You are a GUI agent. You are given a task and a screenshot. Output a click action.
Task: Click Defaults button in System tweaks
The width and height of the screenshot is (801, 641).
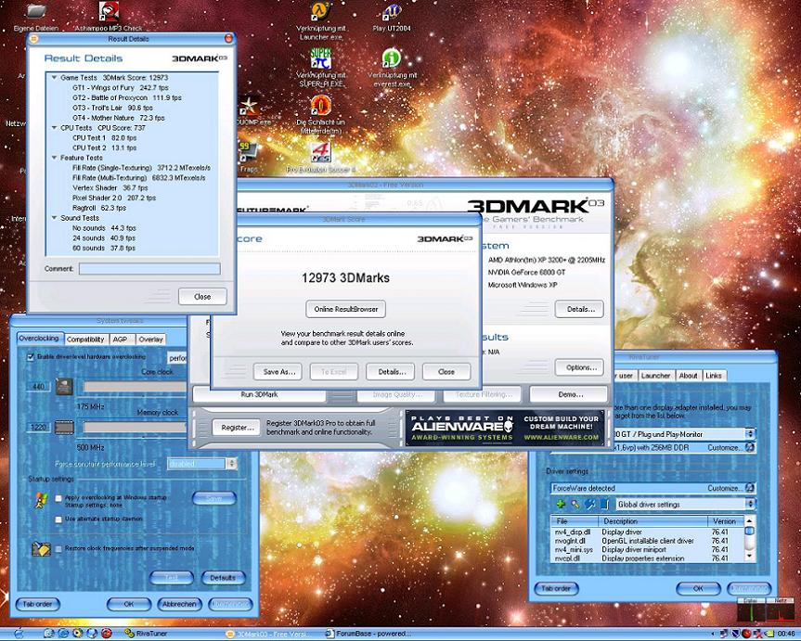[222, 578]
